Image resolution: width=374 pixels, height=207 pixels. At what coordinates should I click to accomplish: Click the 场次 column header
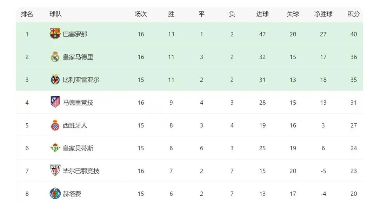[x=141, y=14]
